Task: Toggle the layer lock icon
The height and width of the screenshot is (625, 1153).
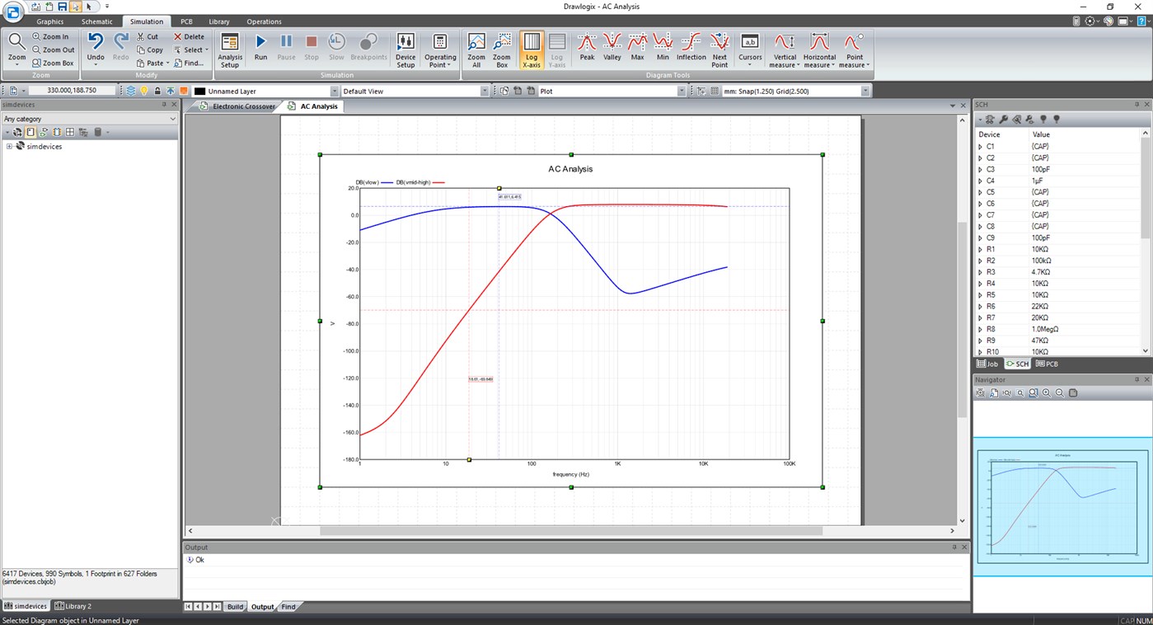Action: (157, 91)
